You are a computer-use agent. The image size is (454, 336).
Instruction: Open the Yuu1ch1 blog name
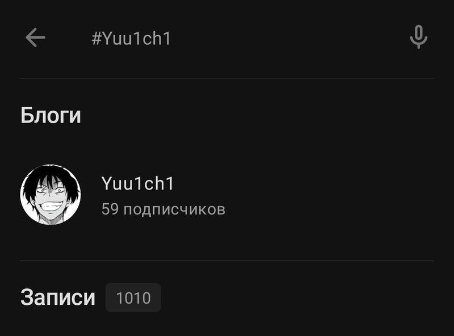pyautogui.click(x=137, y=183)
